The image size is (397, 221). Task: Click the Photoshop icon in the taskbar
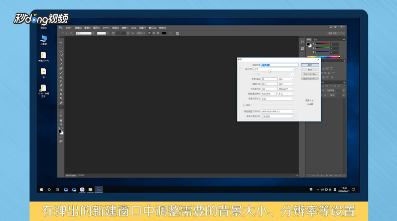[98, 189]
